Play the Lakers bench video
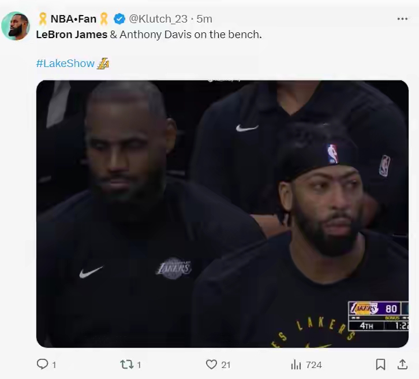The image size is (419, 379). click(222, 214)
